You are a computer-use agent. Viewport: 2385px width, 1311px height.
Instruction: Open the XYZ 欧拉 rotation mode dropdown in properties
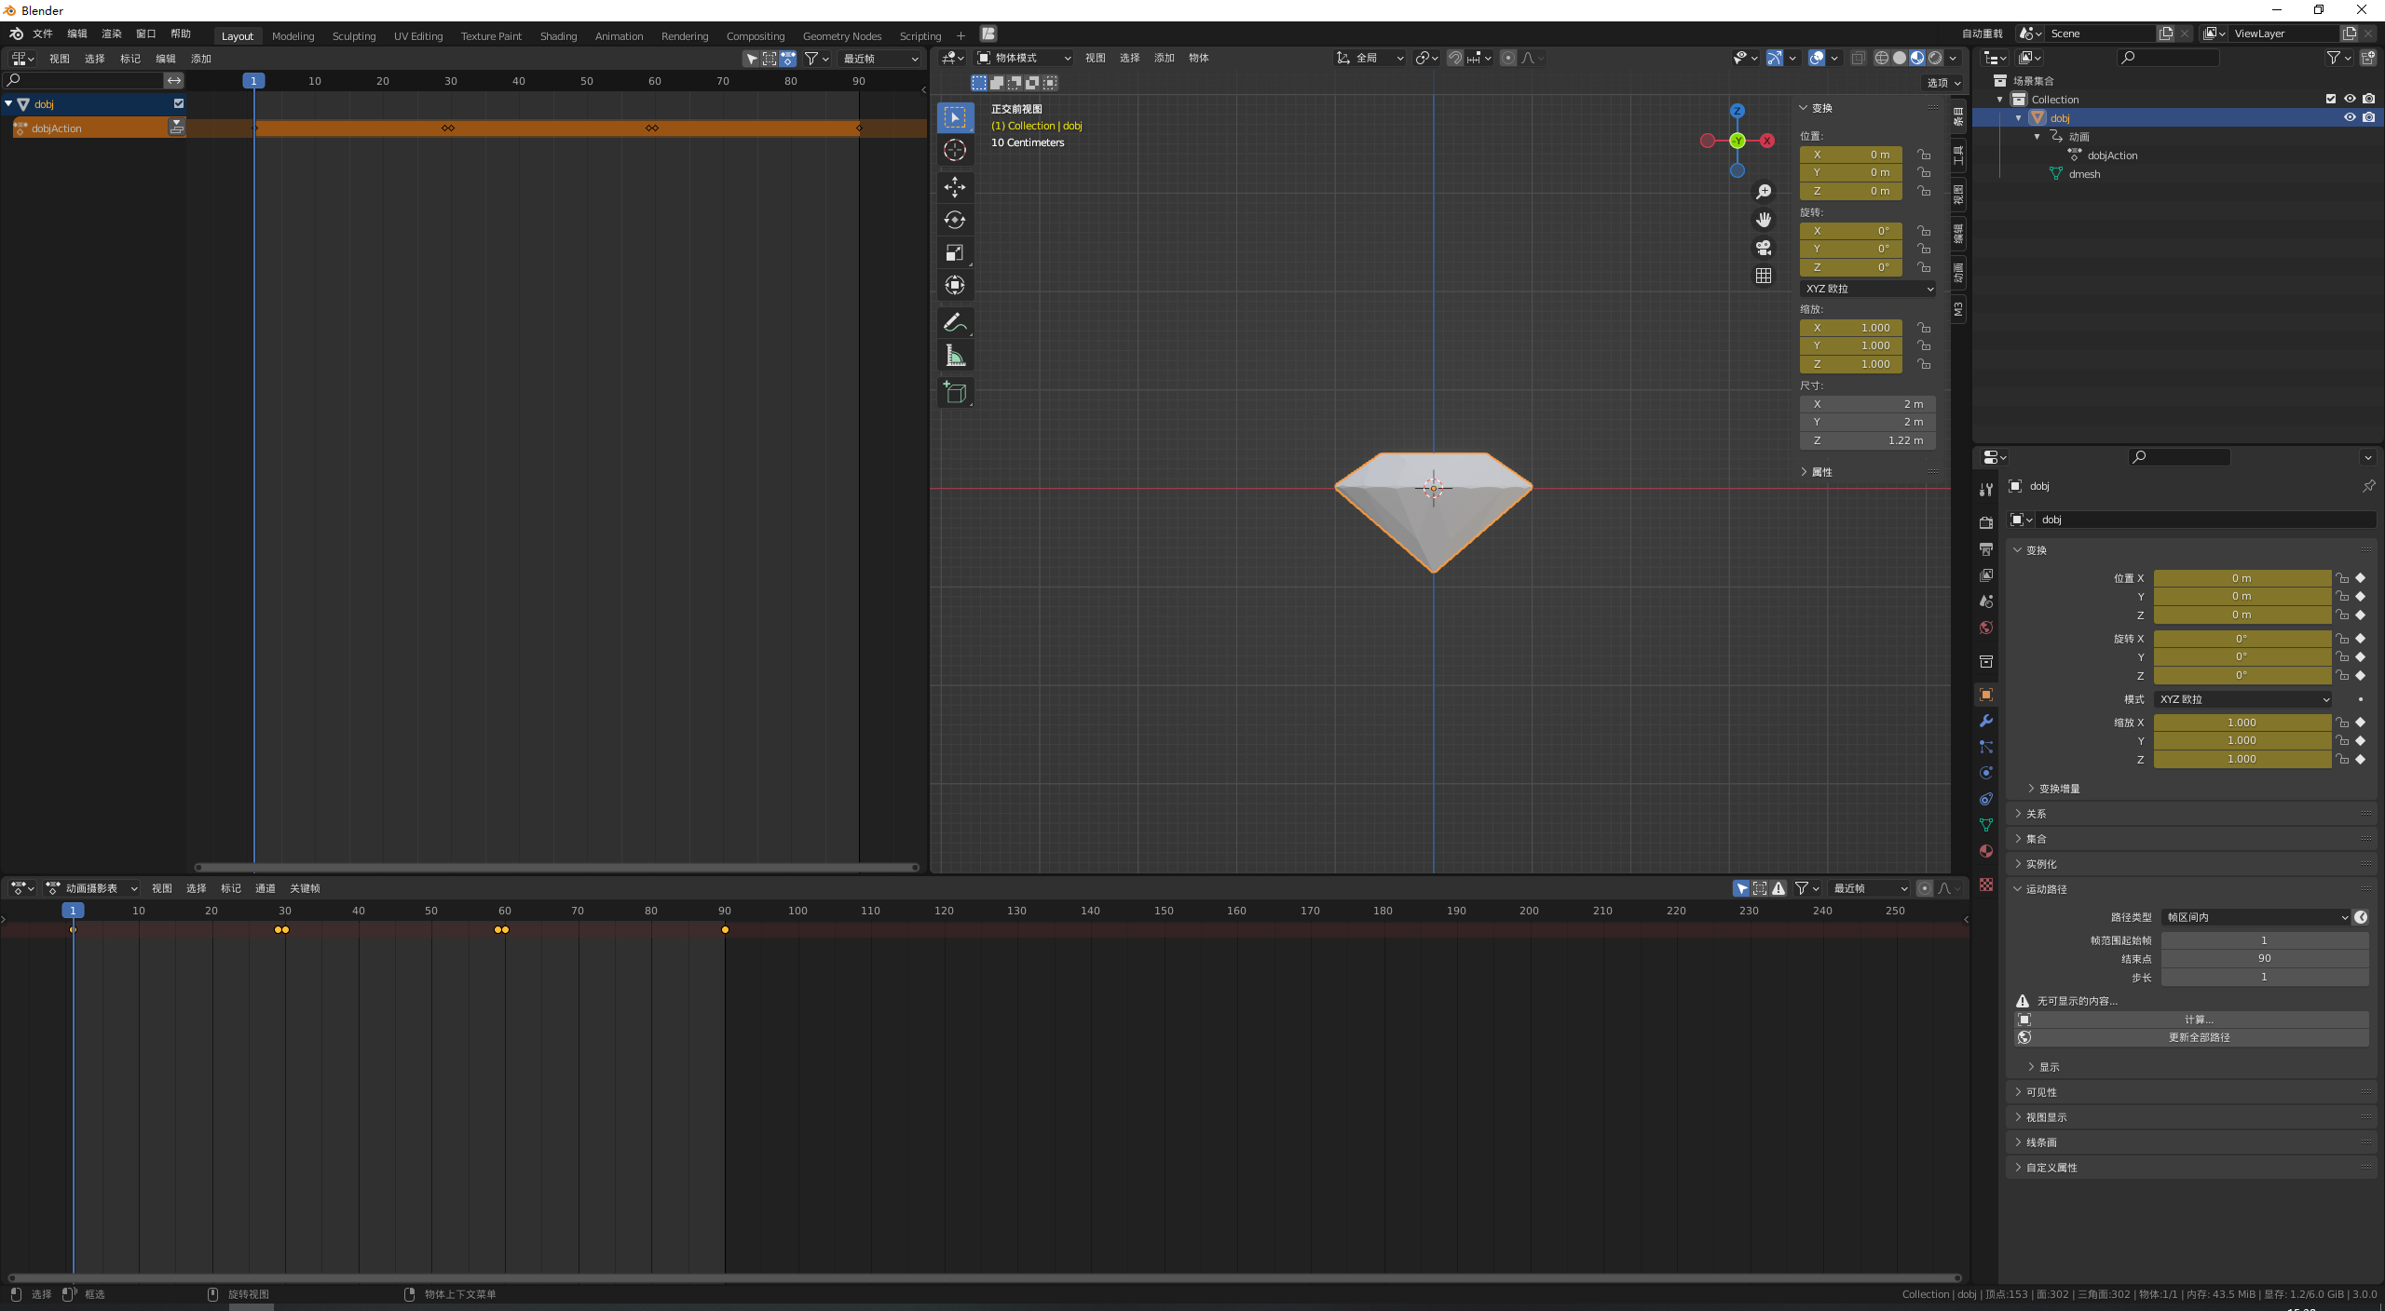pos(2243,699)
